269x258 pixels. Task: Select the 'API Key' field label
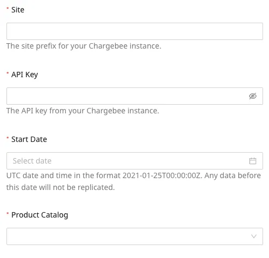(x=24, y=74)
